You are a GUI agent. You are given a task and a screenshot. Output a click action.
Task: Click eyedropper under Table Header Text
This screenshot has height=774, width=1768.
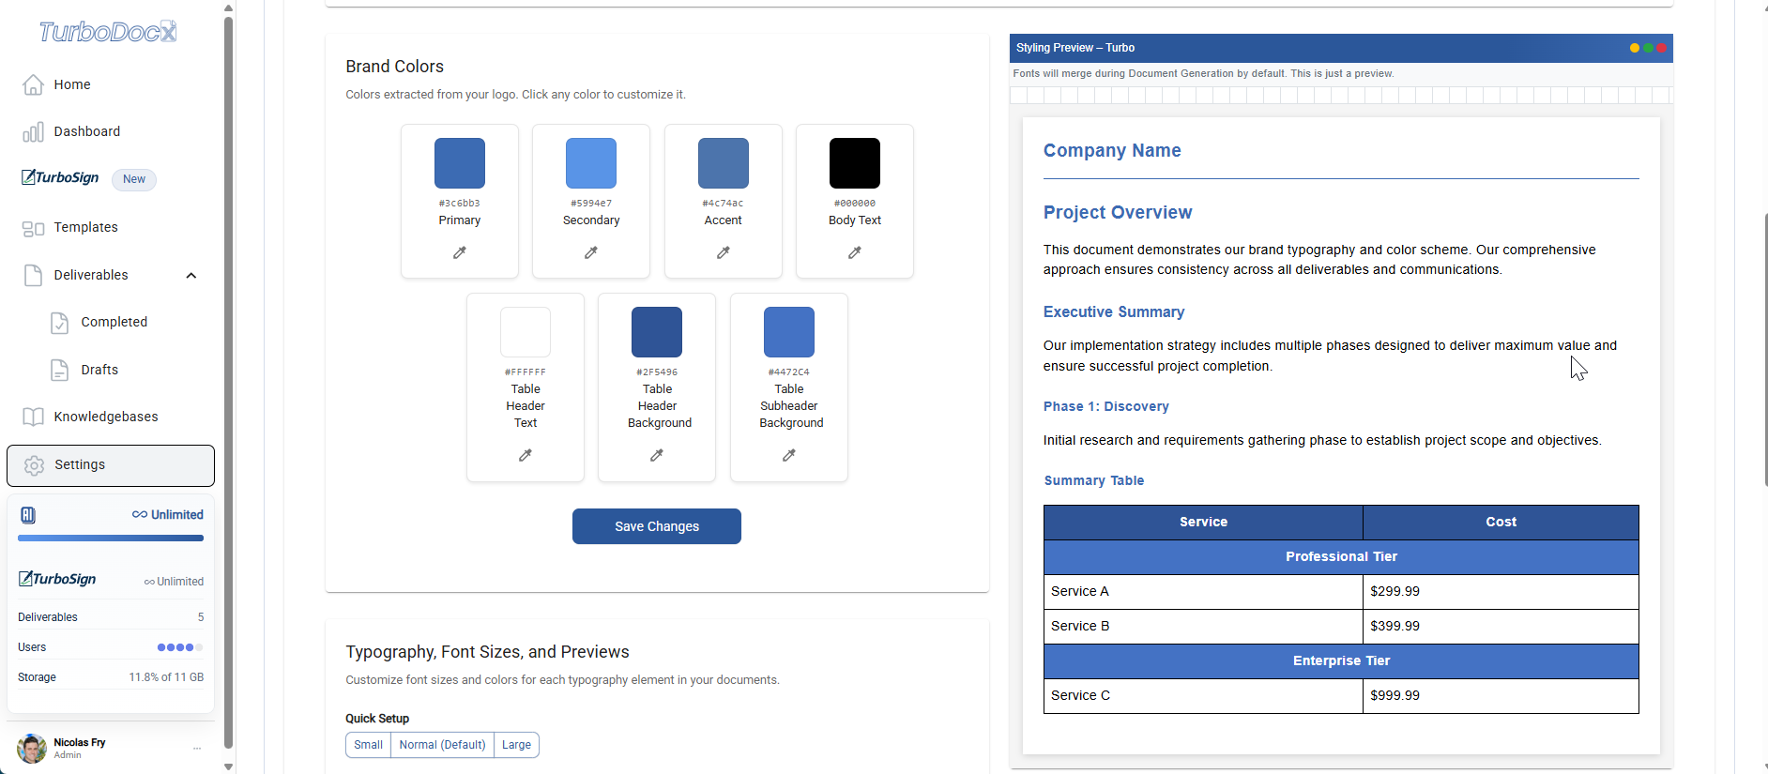(x=526, y=455)
